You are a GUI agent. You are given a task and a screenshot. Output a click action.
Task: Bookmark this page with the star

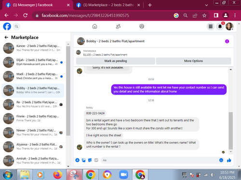point(204,15)
